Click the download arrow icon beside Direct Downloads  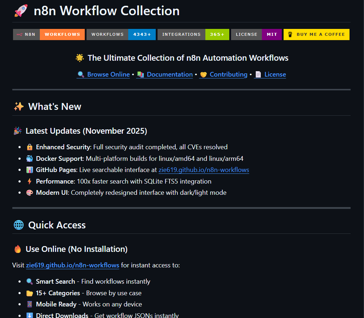(x=29, y=315)
